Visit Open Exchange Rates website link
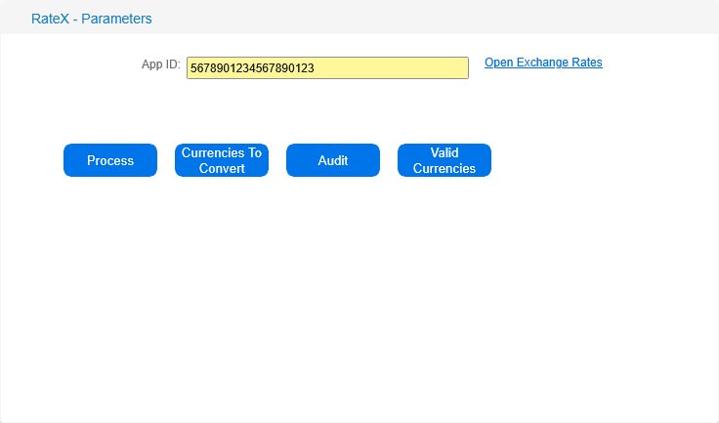 [543, 63]
